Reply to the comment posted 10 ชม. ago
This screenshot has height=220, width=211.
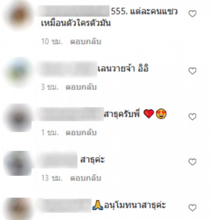85,41
